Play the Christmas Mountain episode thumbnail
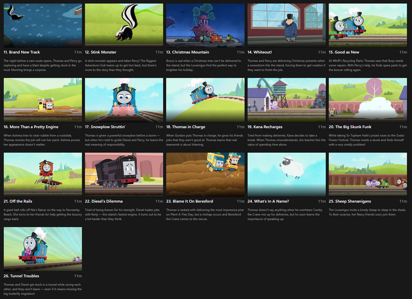This screenshot has width=412, height=299. [x=205, y=25]
